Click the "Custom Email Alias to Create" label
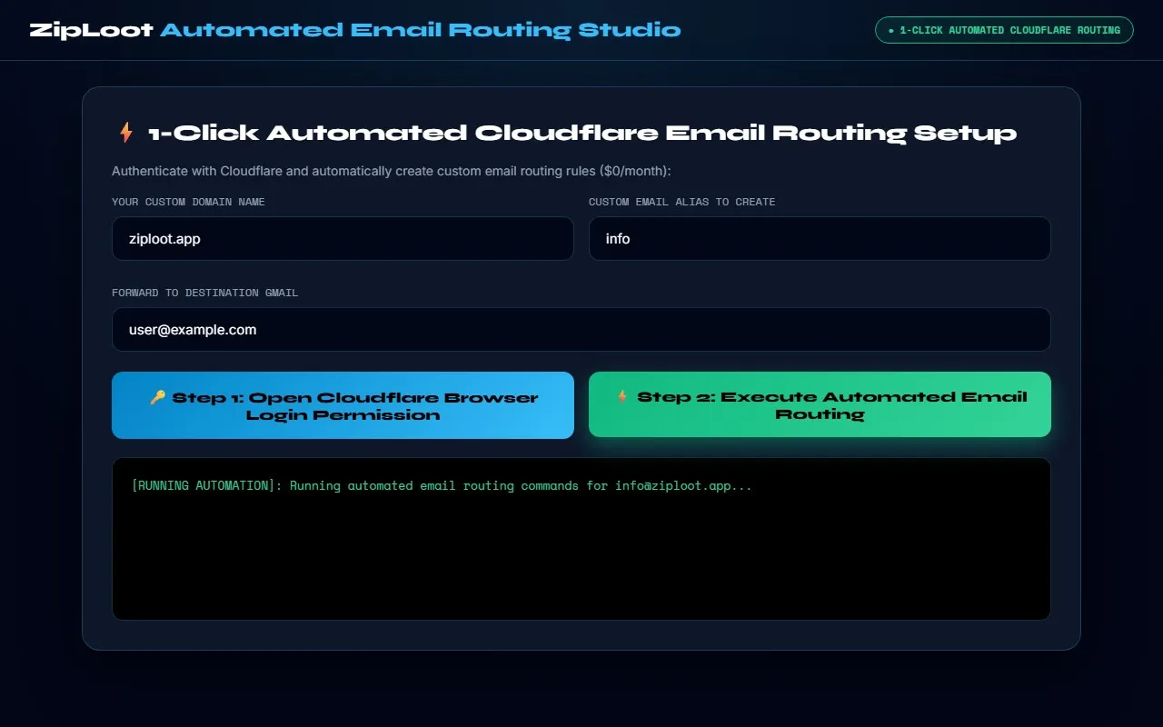This screenshot has width=1163, height=727. pyautogui.click(x=681, y=202)
